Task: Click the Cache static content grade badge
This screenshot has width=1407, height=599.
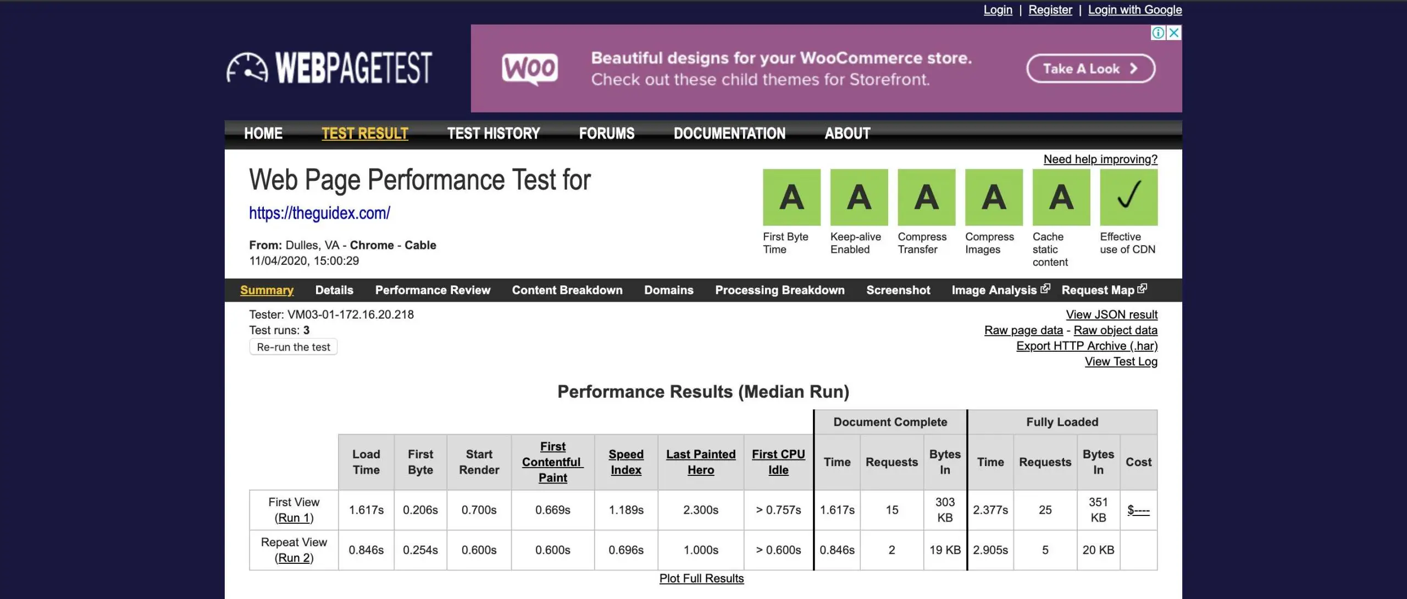Action: pos(1060,197)
